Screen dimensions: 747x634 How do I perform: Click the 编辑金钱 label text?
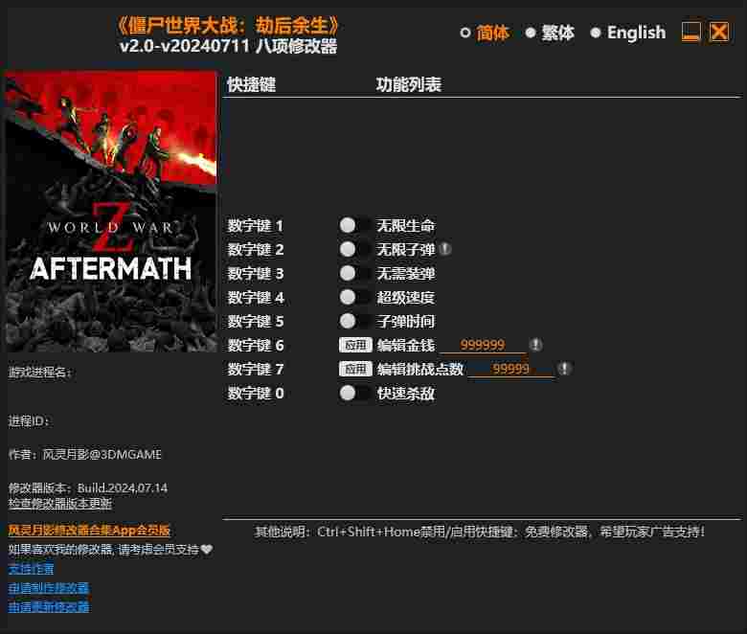[405, 346]
